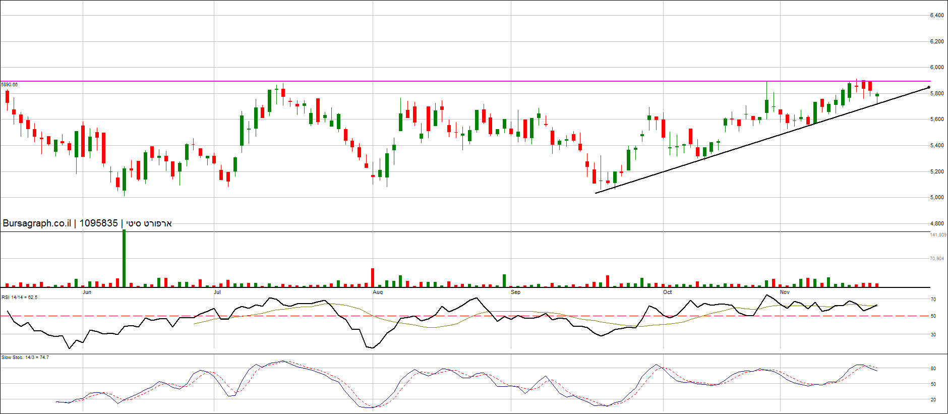Select the Jun date axis label
This screenshot has width=948, height=414.
87,292
